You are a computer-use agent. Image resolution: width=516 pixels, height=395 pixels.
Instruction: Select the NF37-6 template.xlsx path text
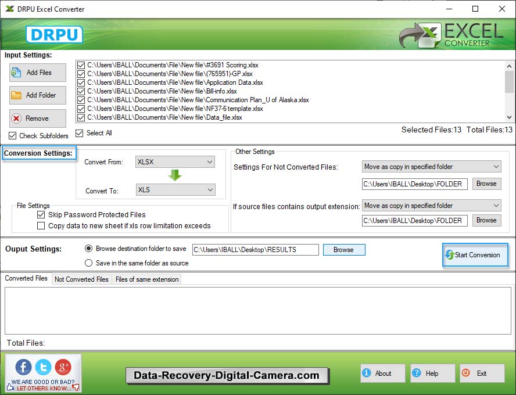click(175, 109)
